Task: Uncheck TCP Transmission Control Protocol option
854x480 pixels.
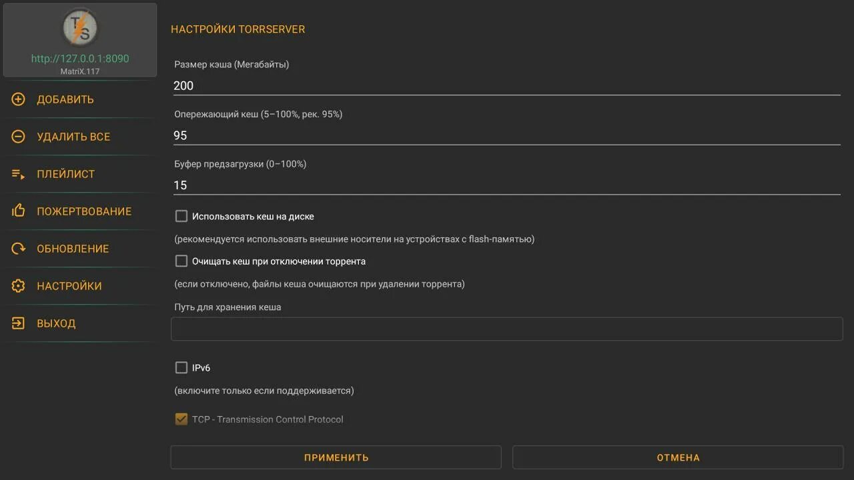Action: 181,419
